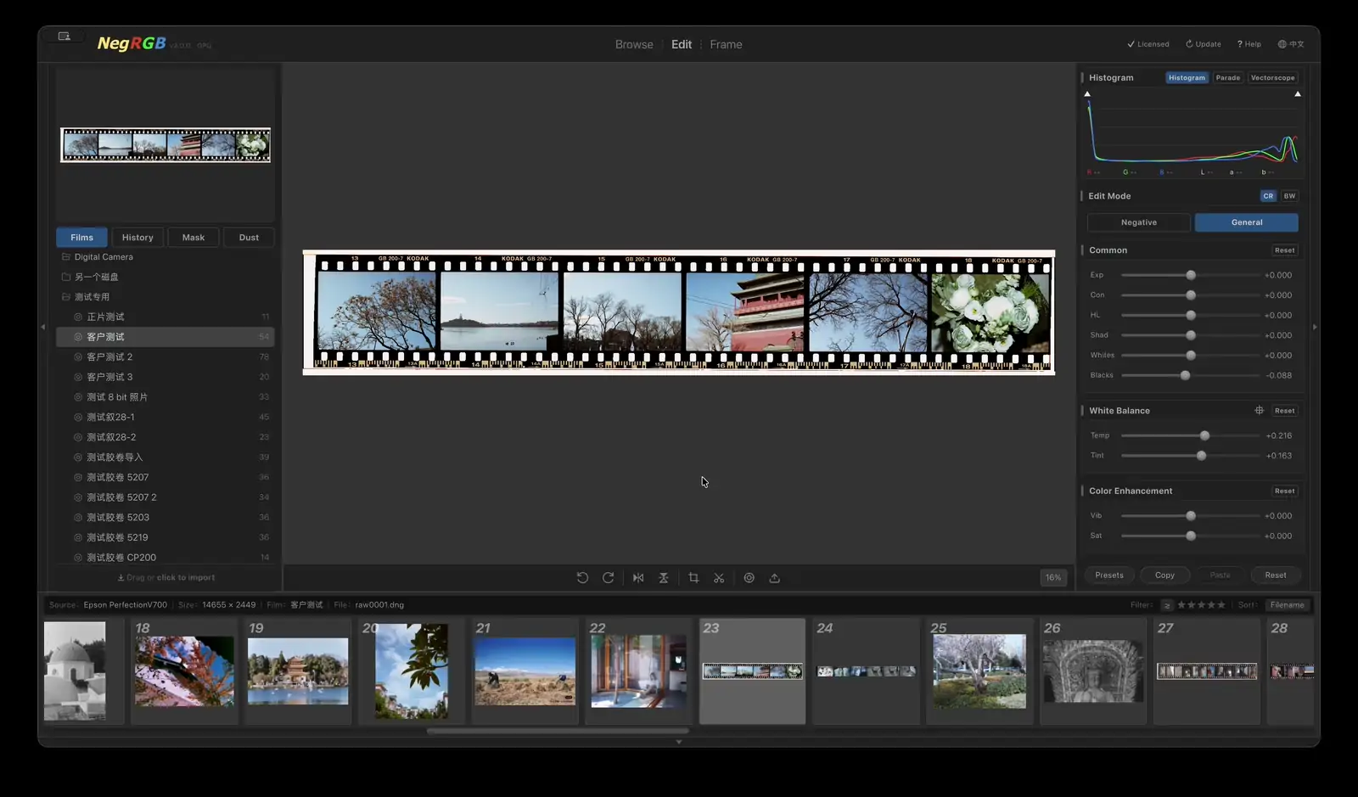Image resolution: width=1358 pixels, height=797 pixels.
Task: Select the Negative edit mode
Action: tap(1138, 222)
